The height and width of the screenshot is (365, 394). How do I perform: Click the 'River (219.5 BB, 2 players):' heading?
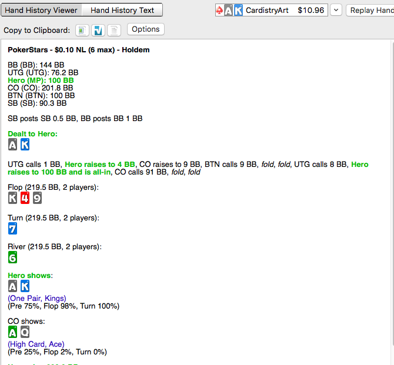pyautogui.click(x=55, y=247)
